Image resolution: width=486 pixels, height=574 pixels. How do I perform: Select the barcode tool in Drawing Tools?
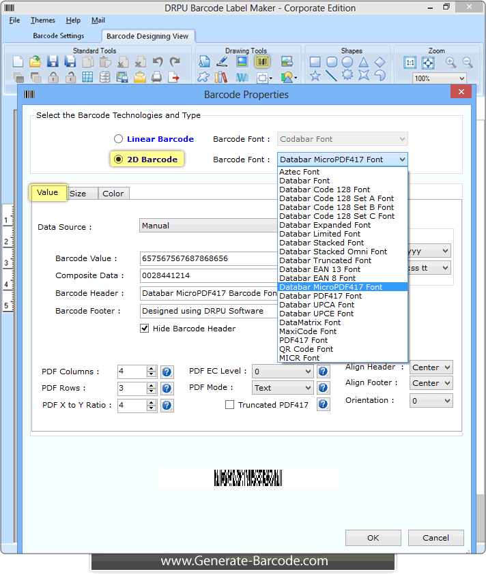[x=262, y=62]
